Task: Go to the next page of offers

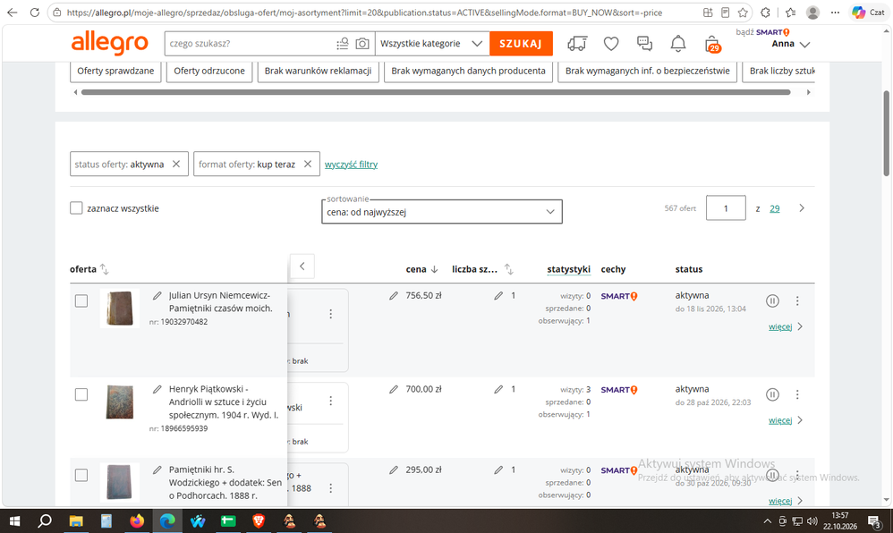Action: [802, 208]
